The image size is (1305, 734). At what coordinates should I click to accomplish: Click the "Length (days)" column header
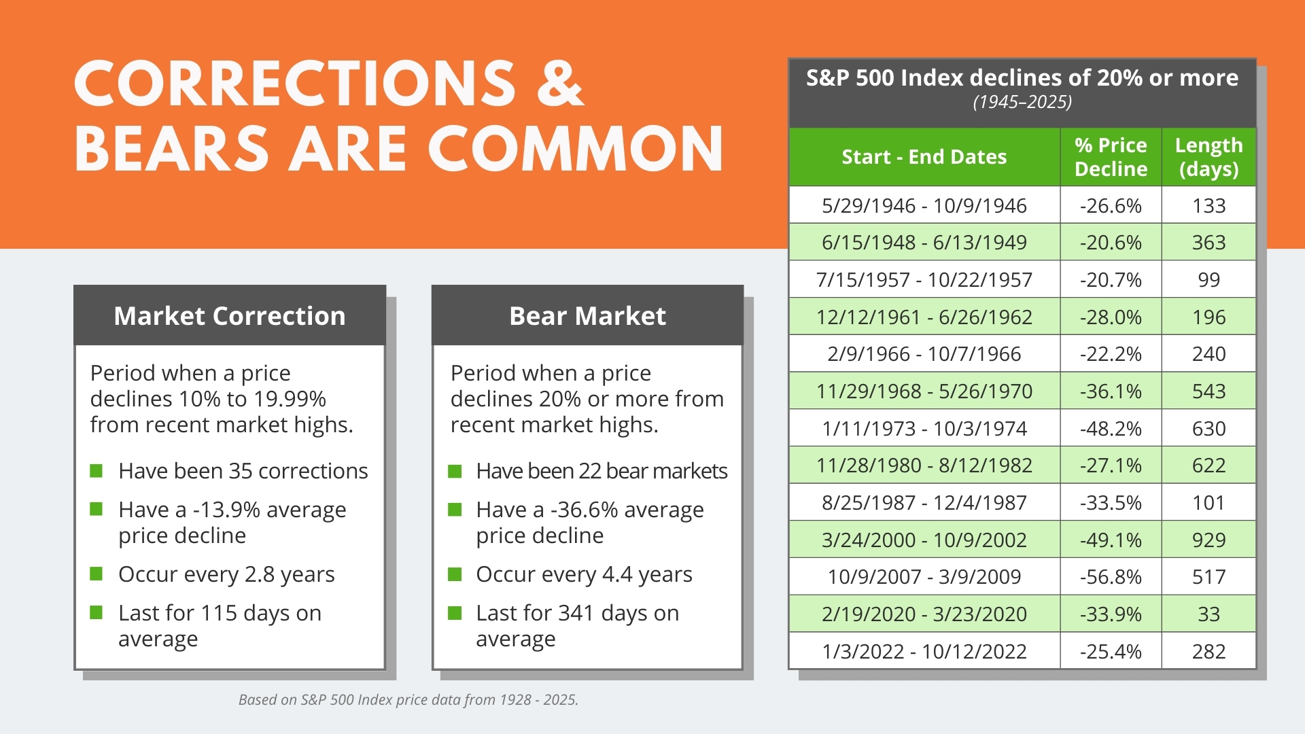(1208, 157)
